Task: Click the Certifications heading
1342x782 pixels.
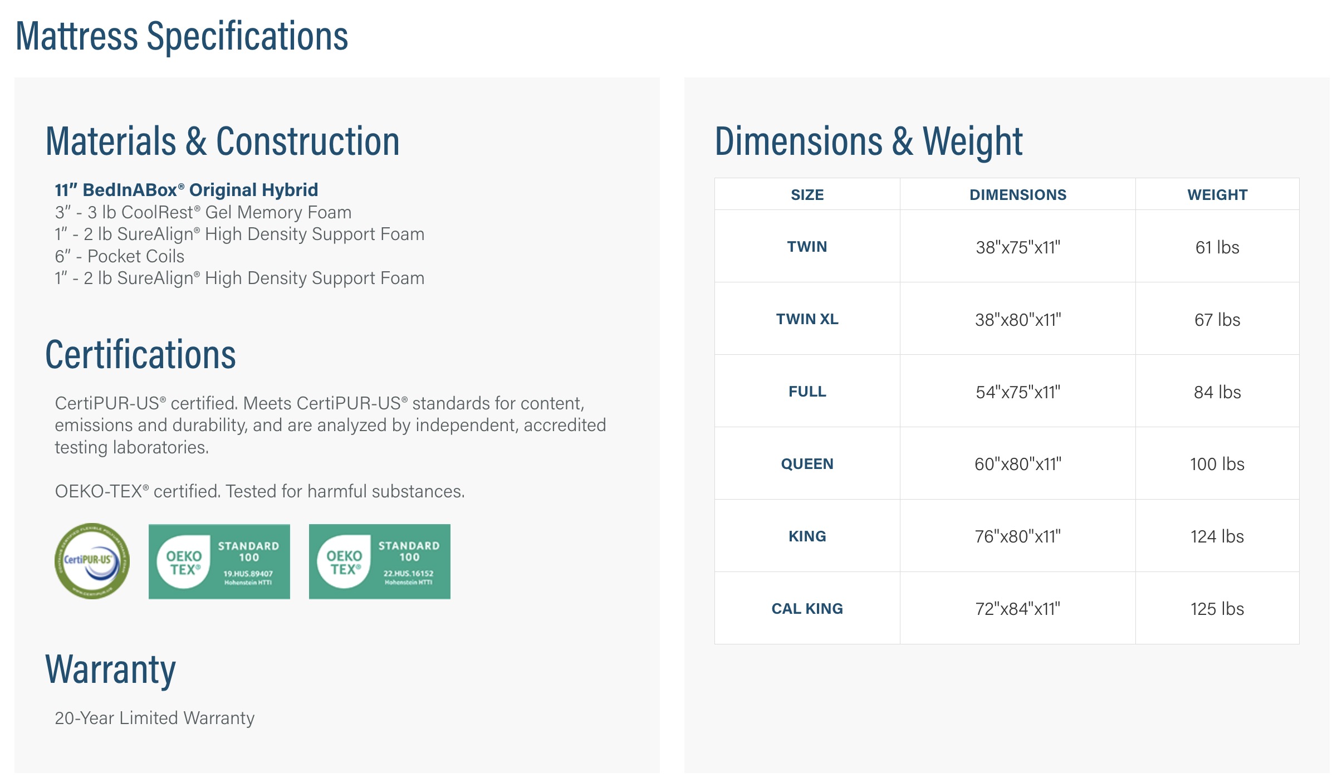Action: pos(140,355)
